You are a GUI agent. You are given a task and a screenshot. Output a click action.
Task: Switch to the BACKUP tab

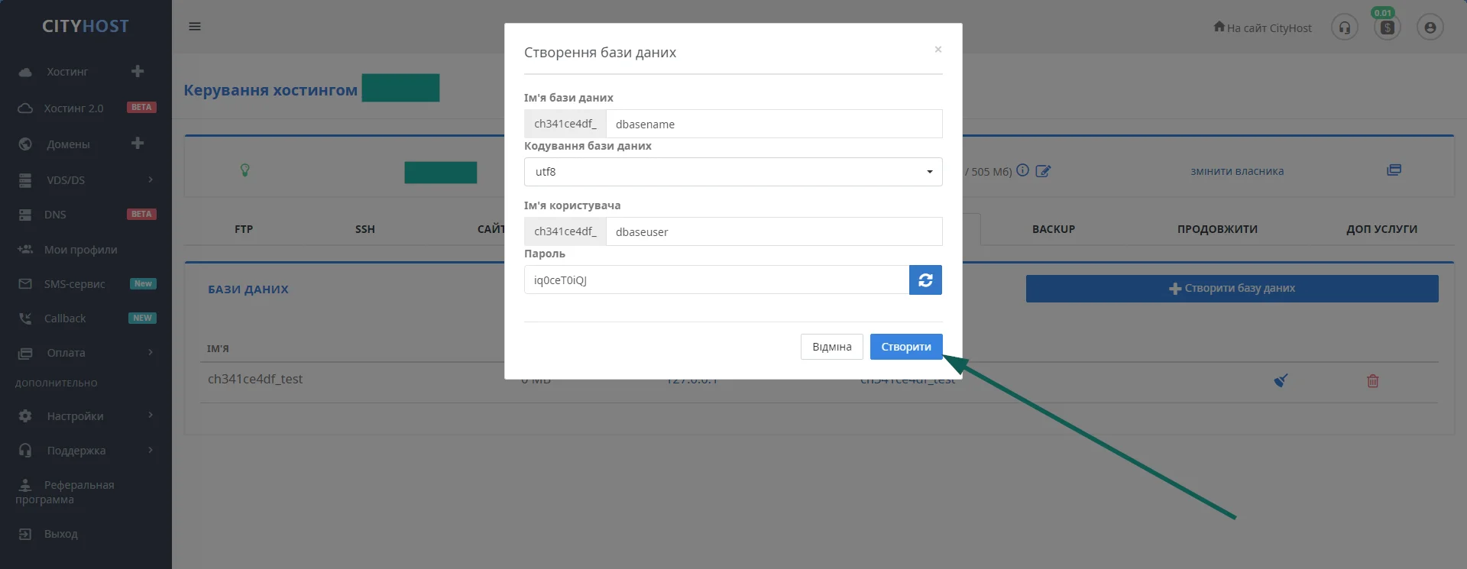1054,228
